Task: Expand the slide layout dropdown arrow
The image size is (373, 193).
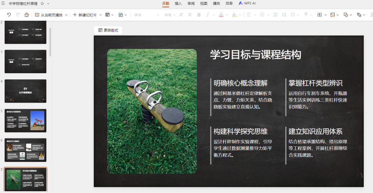Action: 113,15
